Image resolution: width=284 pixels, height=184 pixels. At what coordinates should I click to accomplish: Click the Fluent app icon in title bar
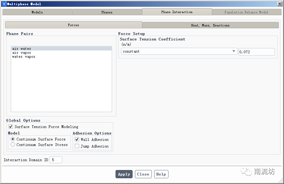click(4, 4)
